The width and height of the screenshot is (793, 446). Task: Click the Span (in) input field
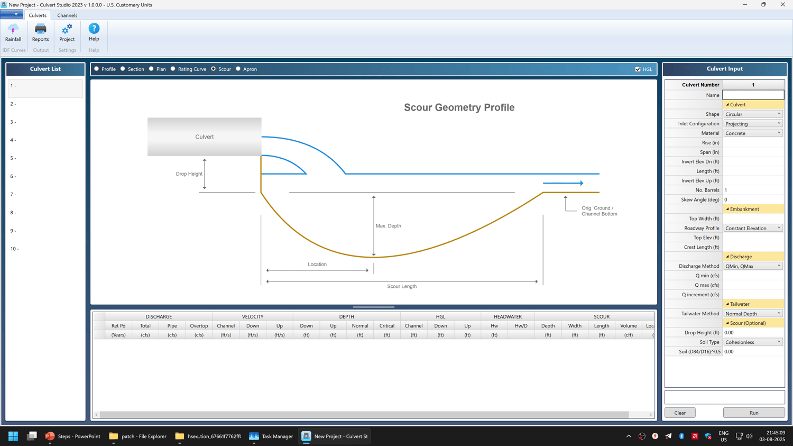pyautogui.click(x=753, y=152)
